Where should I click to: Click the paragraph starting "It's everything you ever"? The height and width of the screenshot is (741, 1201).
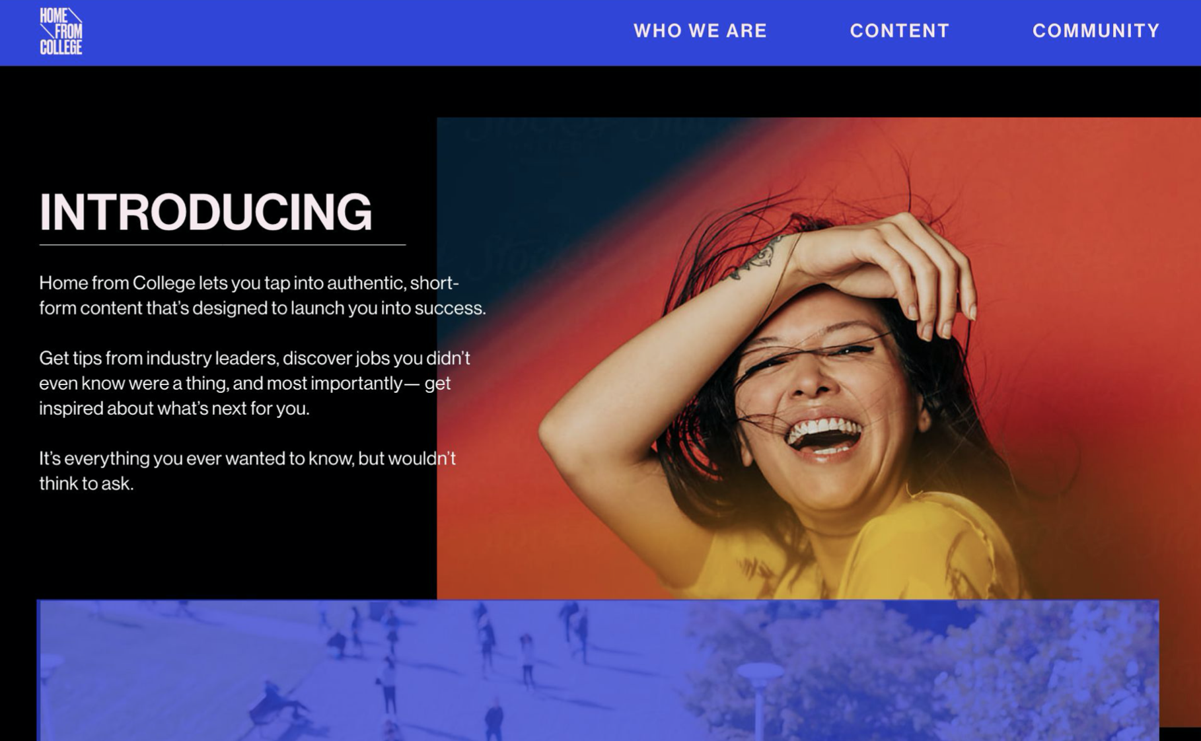[x=247, y=471]
